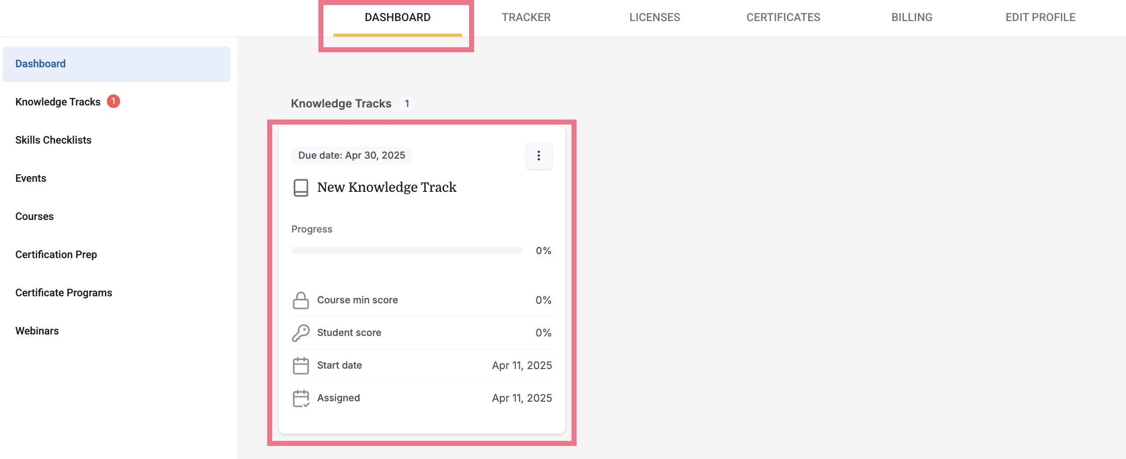Click the track progress bar
1126x459 pixels.
point(407,251)
